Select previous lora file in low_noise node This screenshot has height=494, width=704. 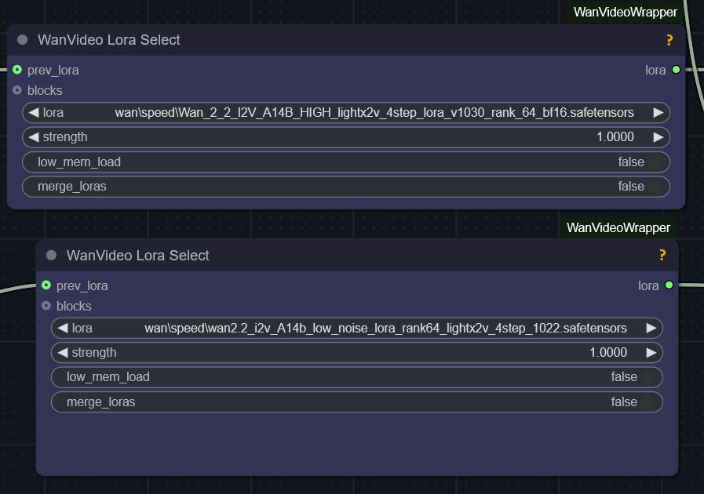pyautogui.click(x=63, y=328)
